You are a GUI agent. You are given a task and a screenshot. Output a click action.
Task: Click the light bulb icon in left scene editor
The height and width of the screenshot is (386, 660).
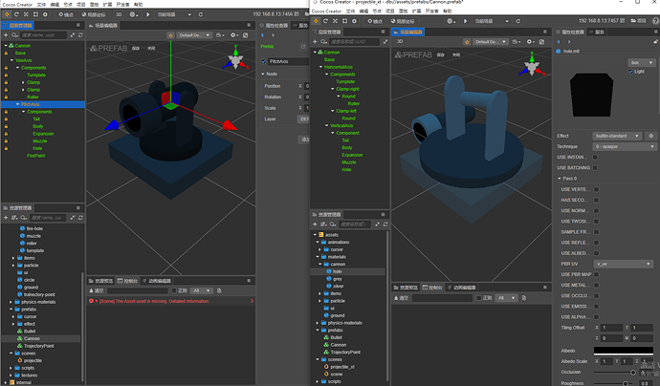click(170, 35)
